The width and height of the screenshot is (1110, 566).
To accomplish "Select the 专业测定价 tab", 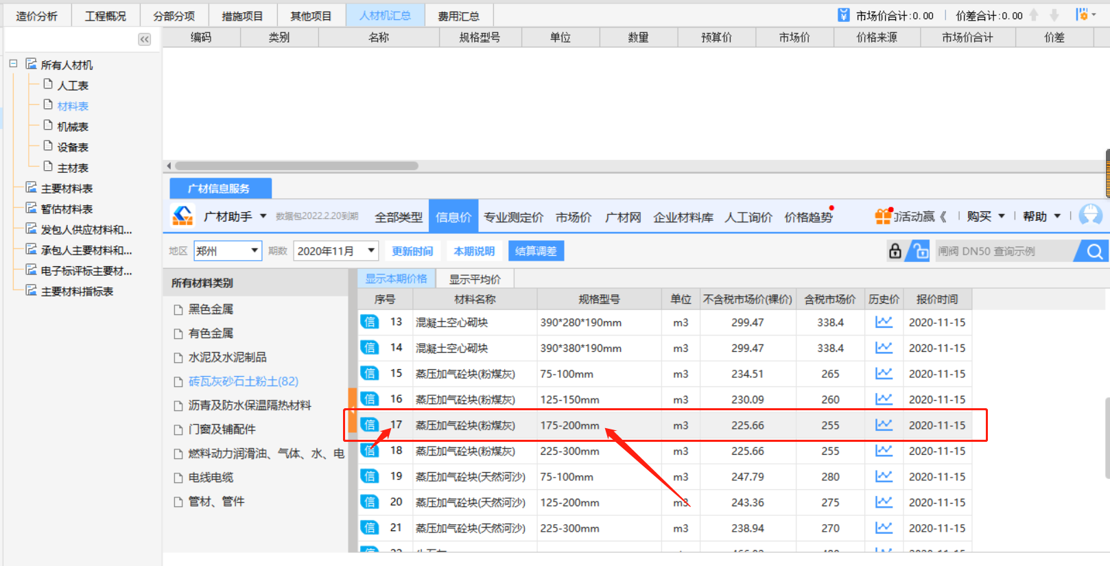I will click(513, 217).
